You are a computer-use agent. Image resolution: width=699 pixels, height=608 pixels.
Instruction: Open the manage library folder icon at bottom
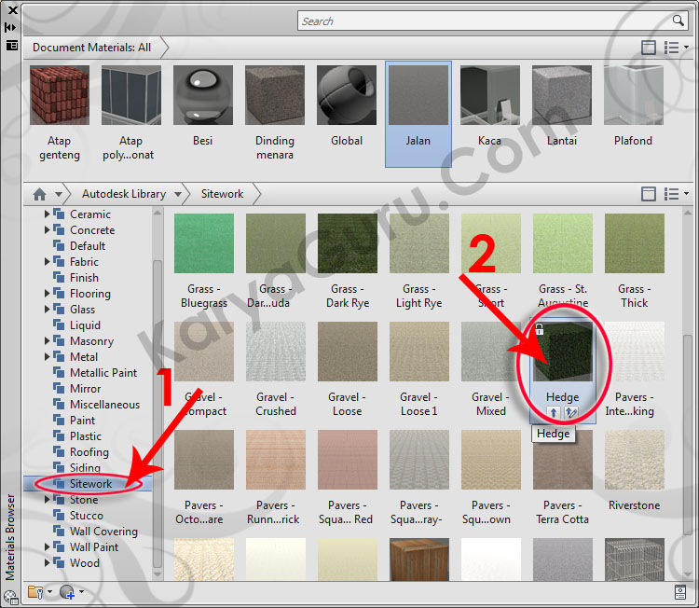pos(35,592)
